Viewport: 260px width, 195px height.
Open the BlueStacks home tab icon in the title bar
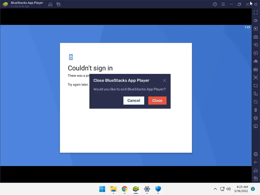coord(50,4)
